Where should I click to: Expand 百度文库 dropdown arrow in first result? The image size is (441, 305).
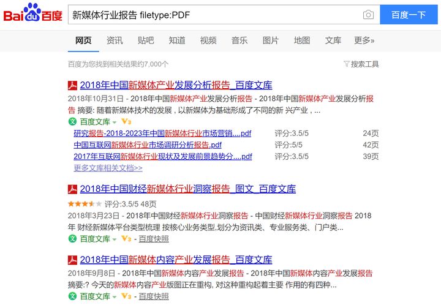pos(114,122)
